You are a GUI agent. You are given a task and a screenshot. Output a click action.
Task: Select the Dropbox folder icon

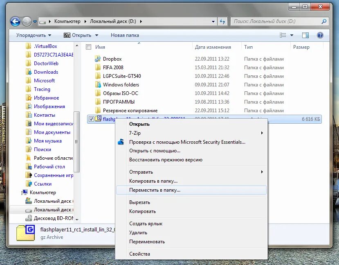coord(98,59)
